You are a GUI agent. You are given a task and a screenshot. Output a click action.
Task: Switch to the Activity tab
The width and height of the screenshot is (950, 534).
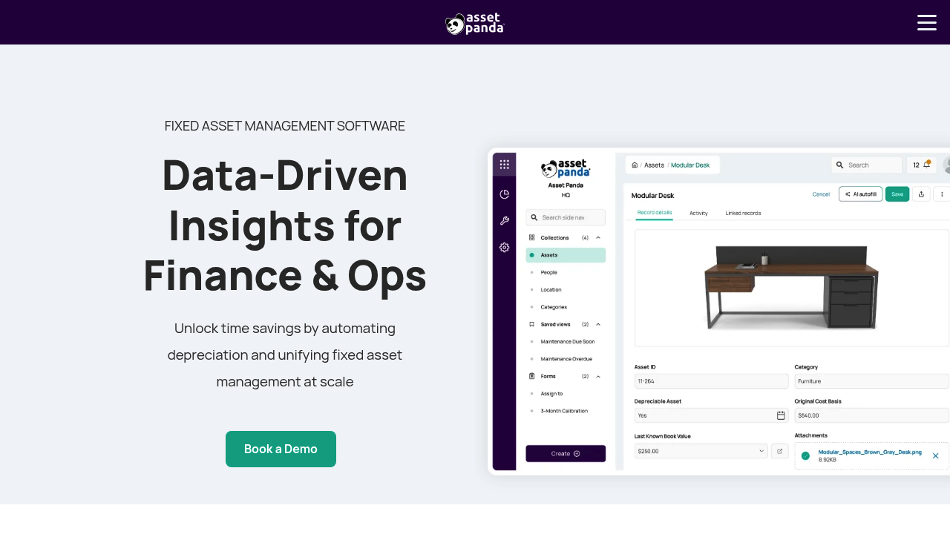(698, 213)
